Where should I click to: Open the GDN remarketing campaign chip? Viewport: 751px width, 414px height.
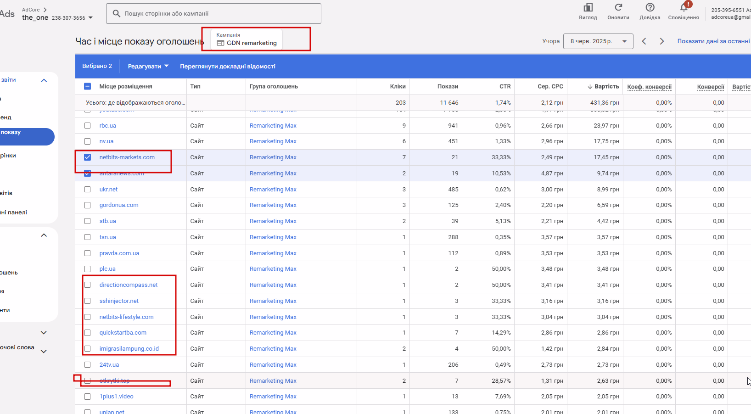(247, 39)
